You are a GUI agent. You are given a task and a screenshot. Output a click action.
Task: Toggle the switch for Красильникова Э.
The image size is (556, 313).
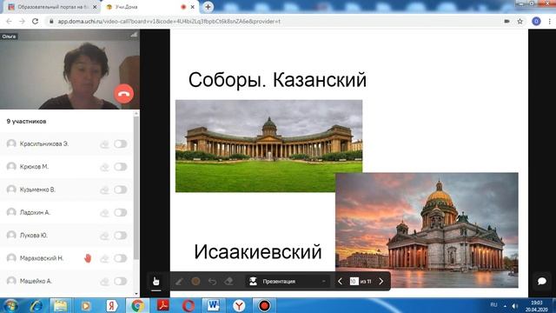coord(121,144)
